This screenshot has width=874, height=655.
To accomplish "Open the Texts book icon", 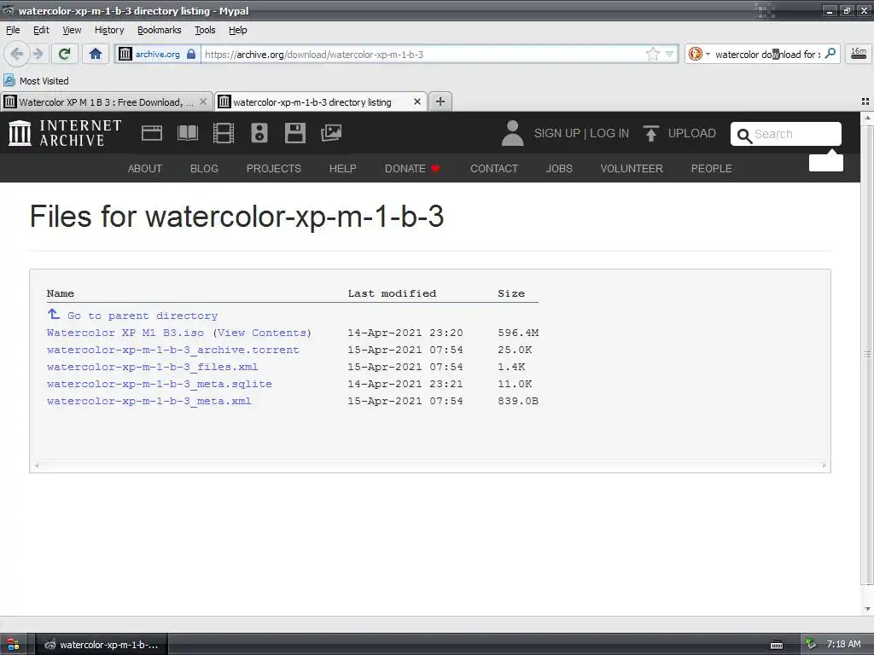I will (187, 133).
